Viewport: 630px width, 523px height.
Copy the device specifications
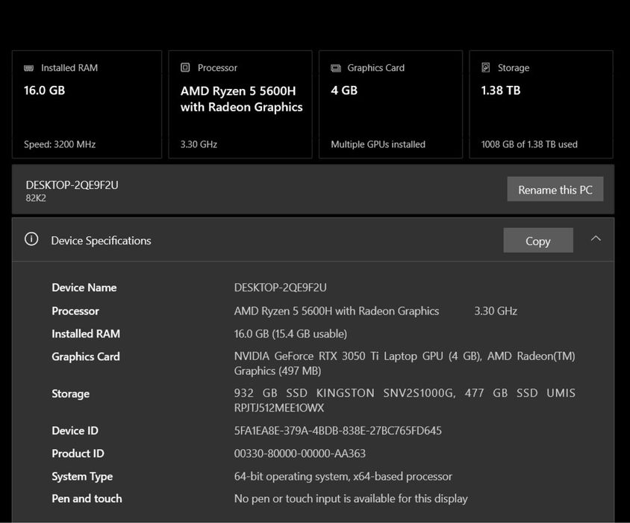[x=538, y=241]
